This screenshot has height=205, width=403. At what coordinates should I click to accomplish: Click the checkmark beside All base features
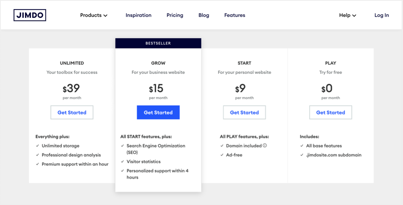[302, 146]
